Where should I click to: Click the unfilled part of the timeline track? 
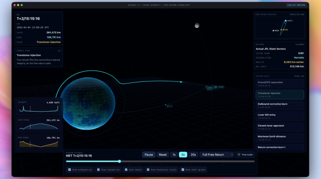(x=187, y=161)
